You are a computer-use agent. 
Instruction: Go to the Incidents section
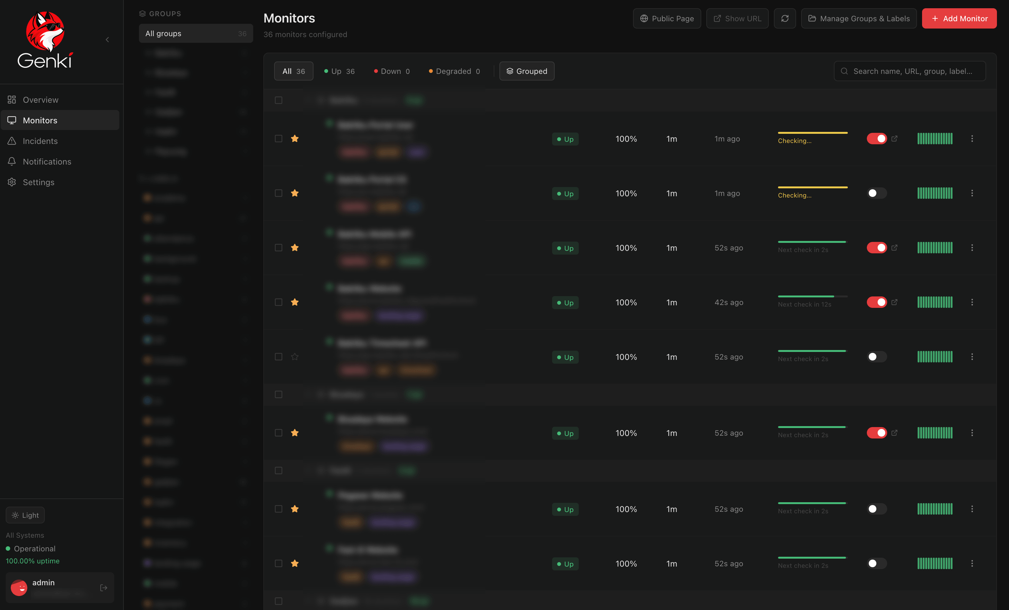(60, 141)
